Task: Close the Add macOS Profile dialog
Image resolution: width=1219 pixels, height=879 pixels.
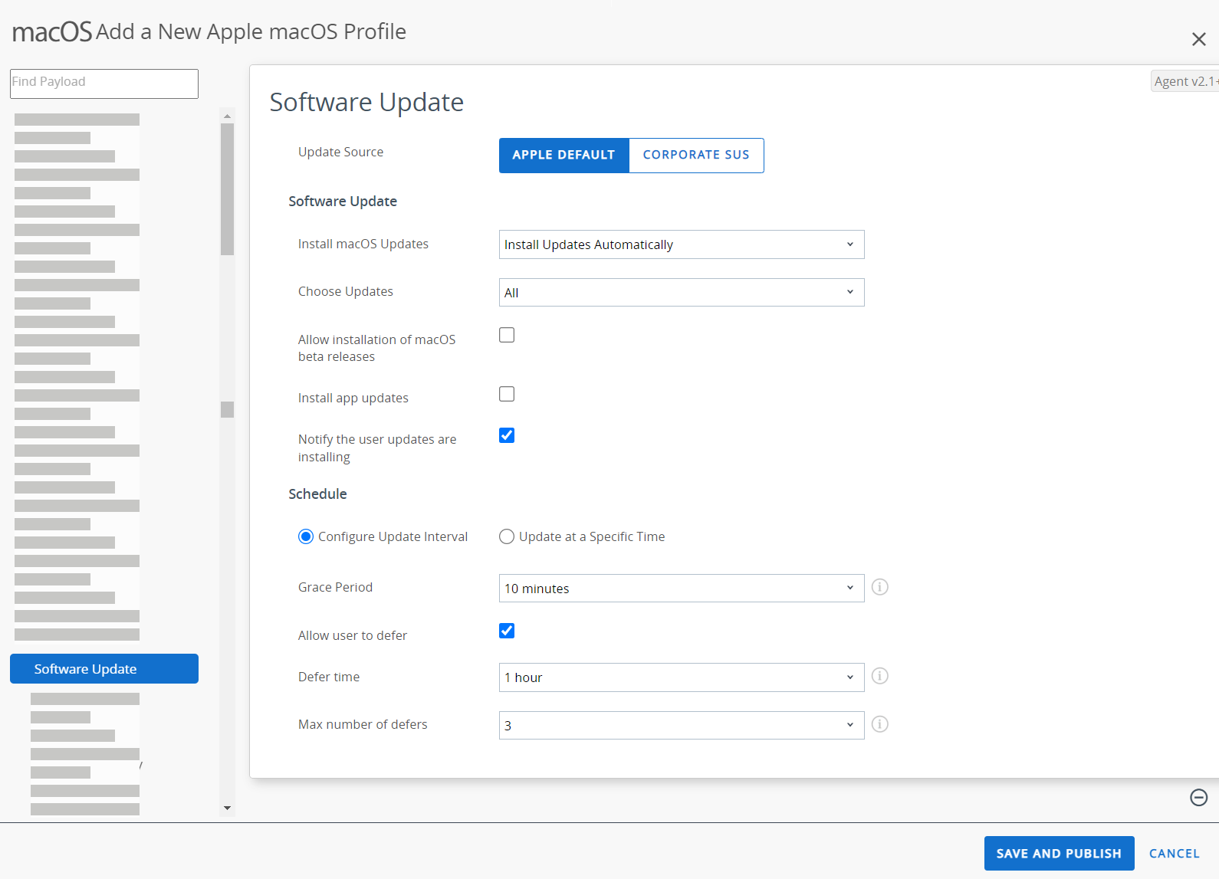Action: point(1199,39)
